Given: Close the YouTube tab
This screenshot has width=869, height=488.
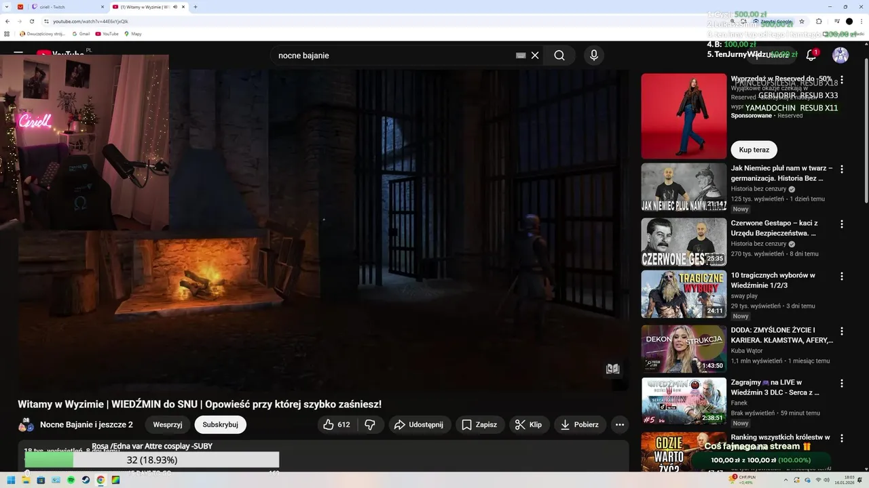Looking at the screenshot, I should click(183, 7).
